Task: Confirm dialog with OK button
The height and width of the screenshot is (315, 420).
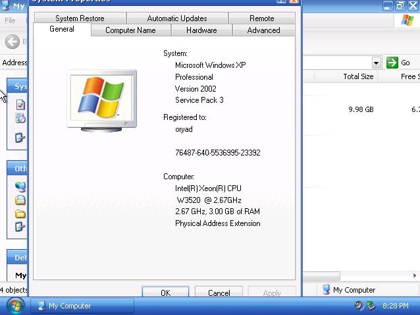Action: tap(165, 292)
